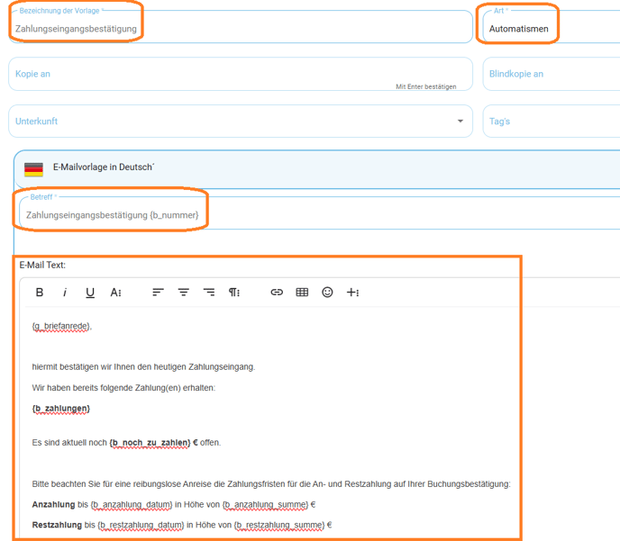
Task: Open paragraph format options
Action: (x=234, y=293)
